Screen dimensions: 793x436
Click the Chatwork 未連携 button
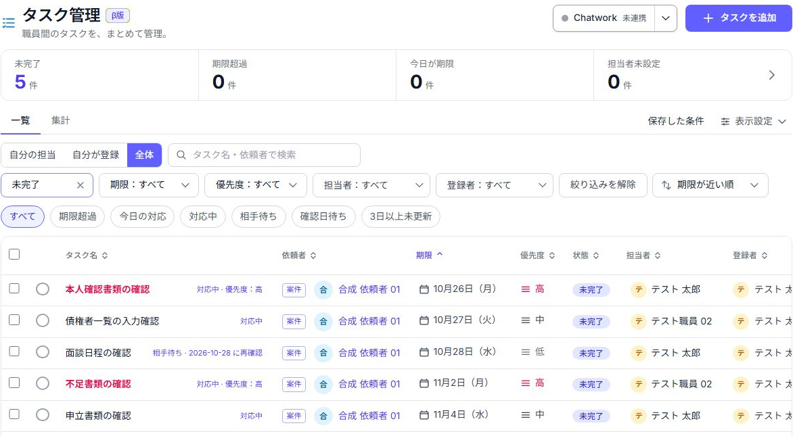tap(604, 18)
